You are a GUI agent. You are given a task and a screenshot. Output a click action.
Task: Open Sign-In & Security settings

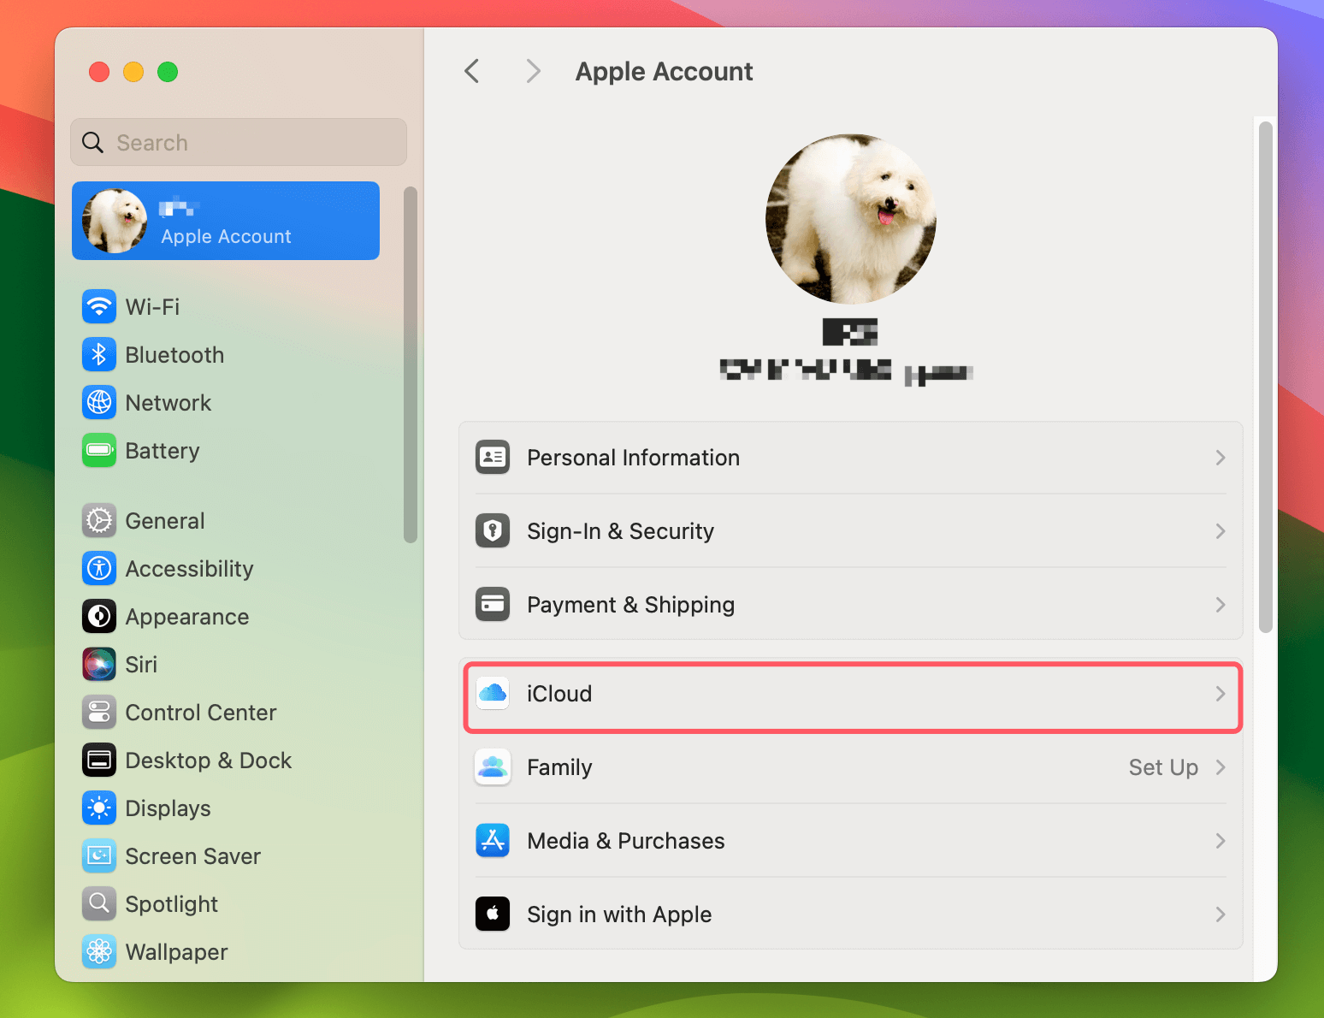click(x=851, y=531)
